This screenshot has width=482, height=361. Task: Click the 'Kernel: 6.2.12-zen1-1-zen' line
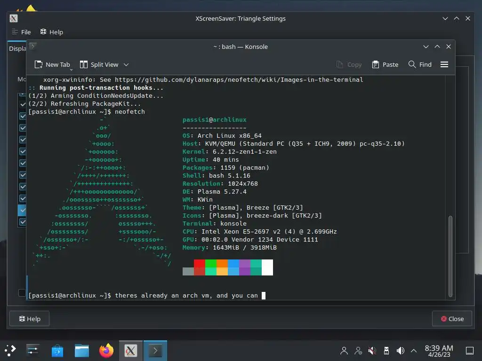pyautogui.click(x=229, y=152)
